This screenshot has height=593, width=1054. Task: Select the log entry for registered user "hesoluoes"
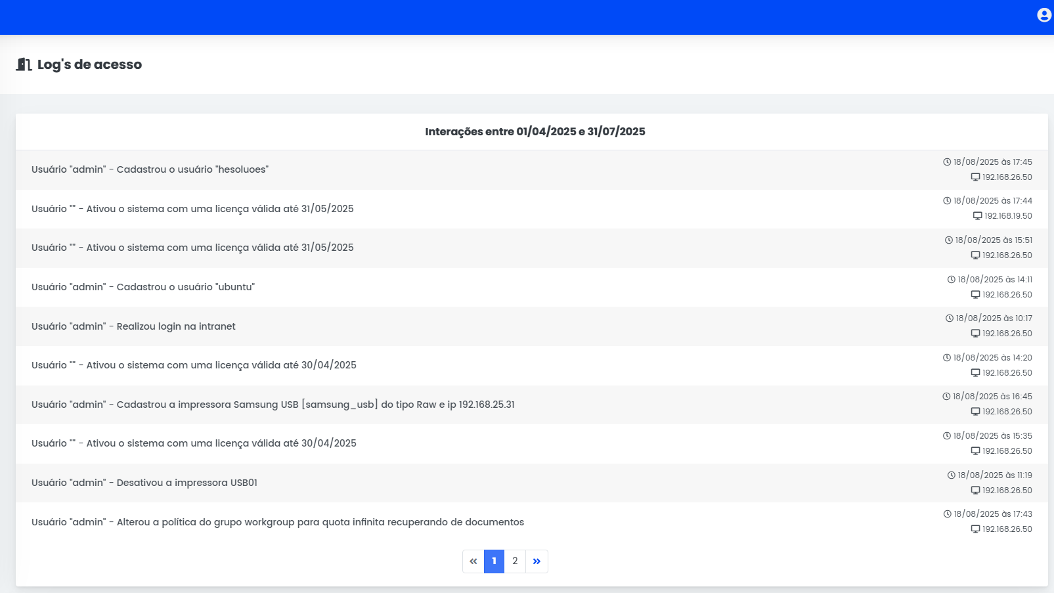tap(150, 169)
